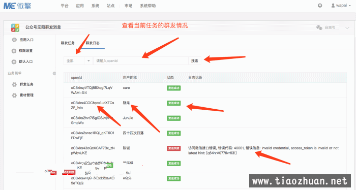The height and width of the screenshot is (190, 356).
Task: Click the 状态 column header
Action: [x=170, y=78]
